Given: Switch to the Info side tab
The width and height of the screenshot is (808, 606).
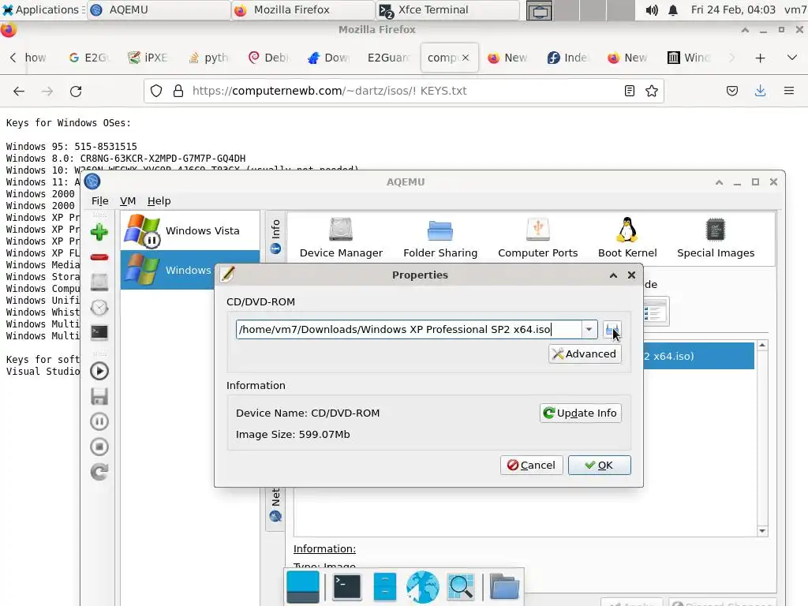Looking at the screenshot, I should pos(275,236).
